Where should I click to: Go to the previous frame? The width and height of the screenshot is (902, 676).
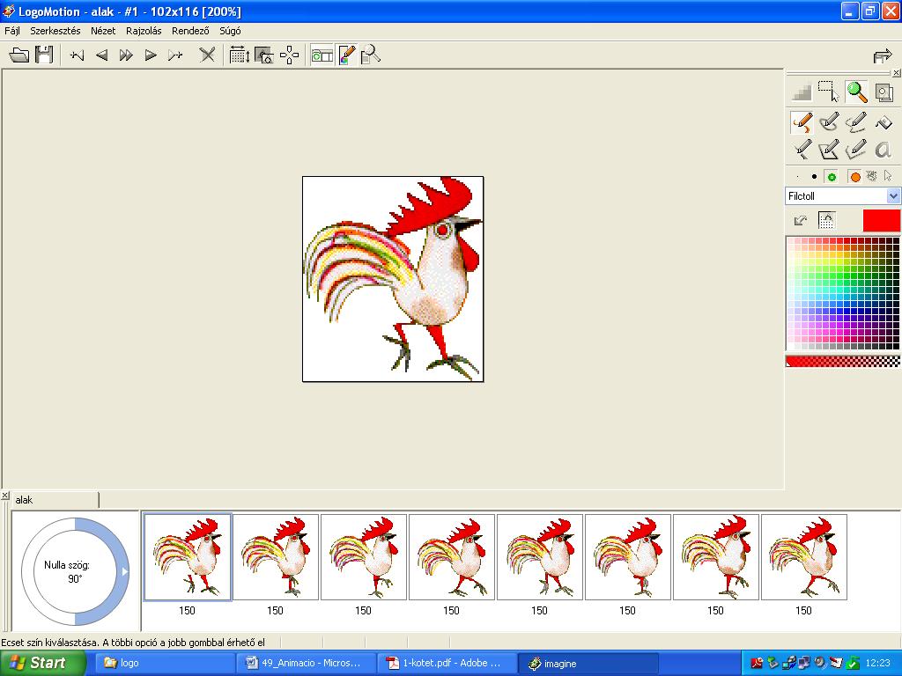(102, 55)
